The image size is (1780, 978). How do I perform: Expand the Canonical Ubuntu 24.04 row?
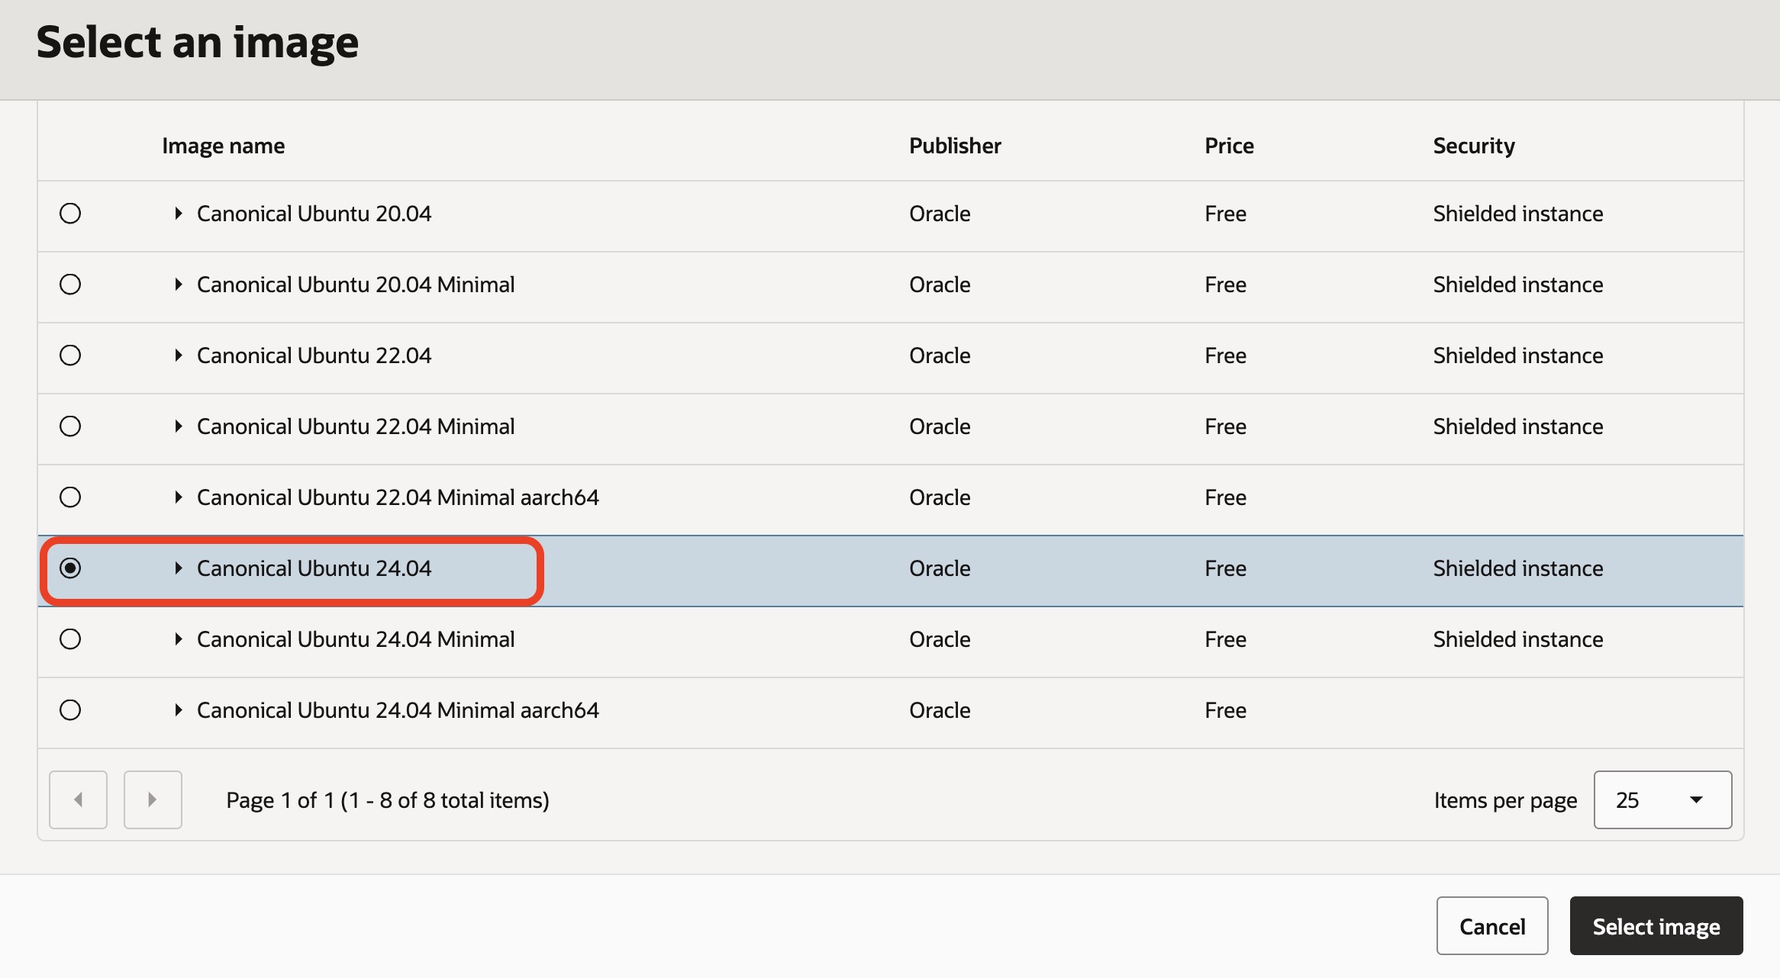click(x=179, y=568)
